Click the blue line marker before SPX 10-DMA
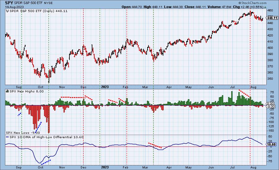The image size is (279, 170). pos(7,137)
